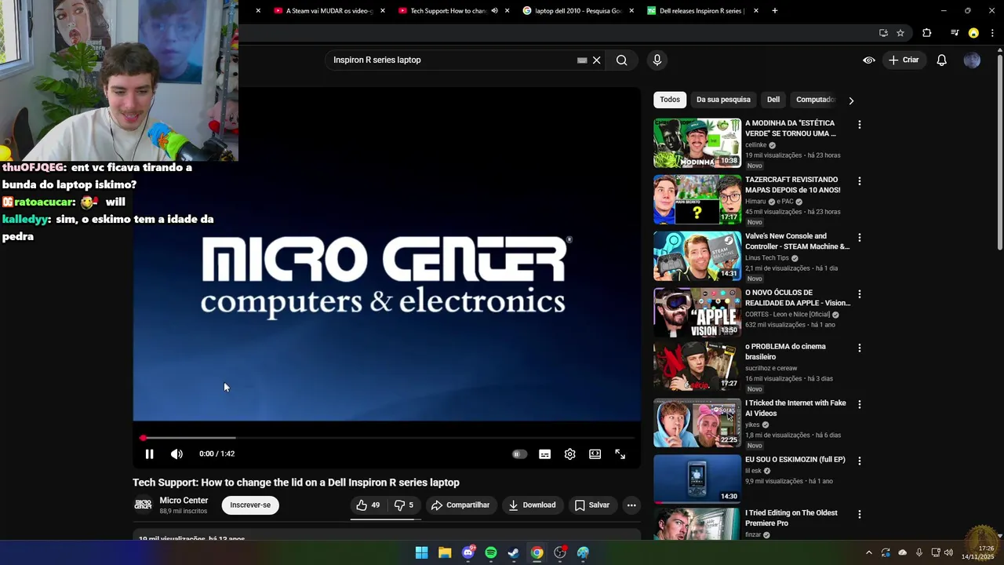Save video with the Salvar button
The width and height of the screenshot is (1004, 565).
592,505
